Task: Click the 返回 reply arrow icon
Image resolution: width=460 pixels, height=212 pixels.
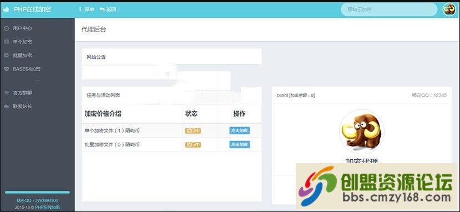Action: [x=102, y=9]
